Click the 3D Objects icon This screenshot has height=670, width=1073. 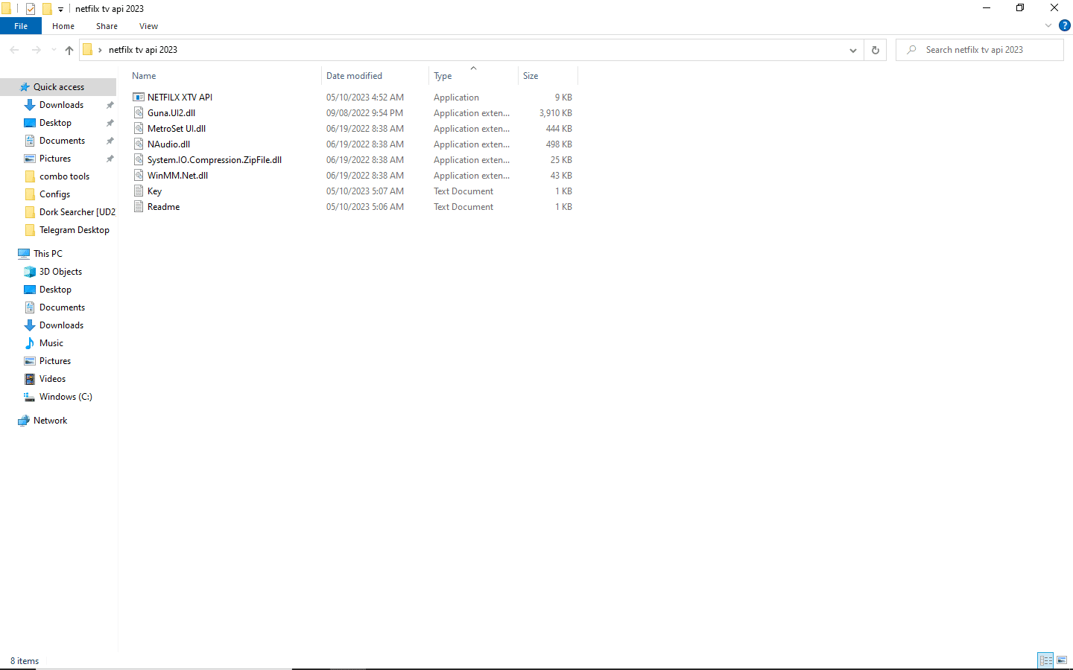(x=30, y=272)
